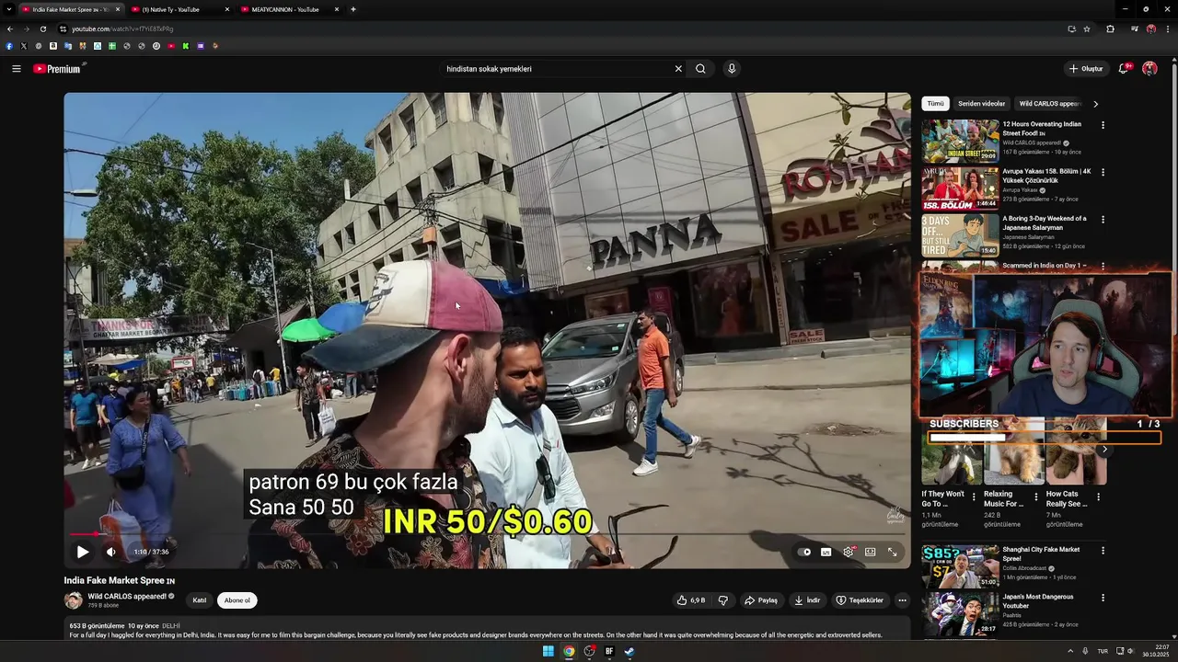Viewport: 1178px width, 662px height.
Task: Open YouTube notifications bell
Action: [1124, 69]
